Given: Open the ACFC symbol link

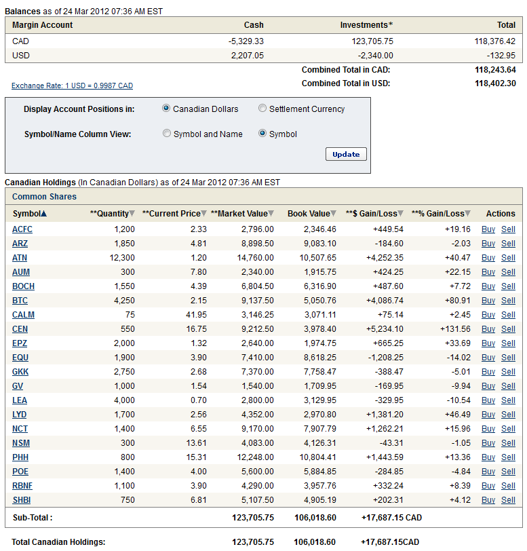Looking at the screenshot, I should click(x=22, y=229).
